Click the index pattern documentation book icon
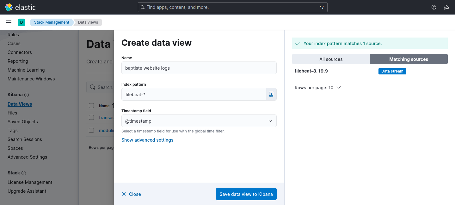This screenshot has width=455, height=205. (271, 94)
